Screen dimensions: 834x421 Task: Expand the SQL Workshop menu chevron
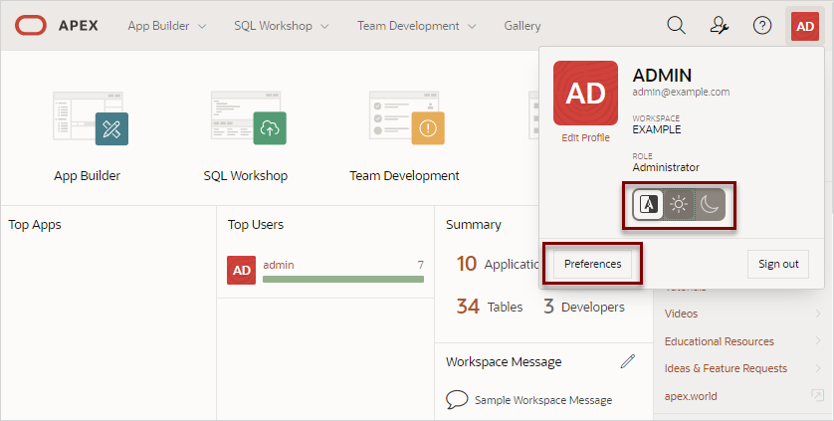325,26
